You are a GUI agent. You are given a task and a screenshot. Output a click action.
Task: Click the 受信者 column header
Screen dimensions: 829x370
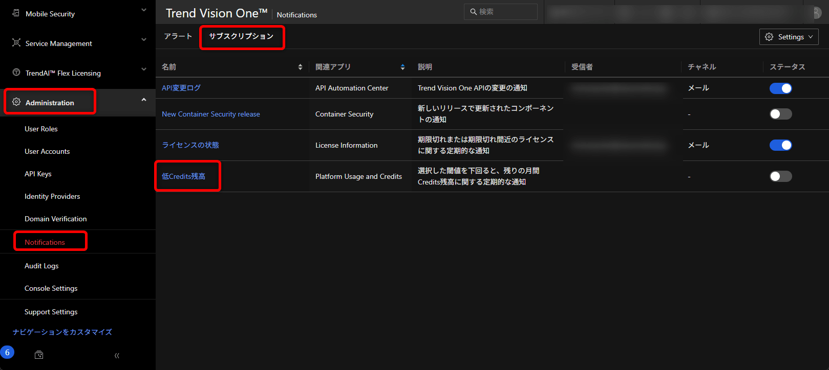[582, 67]
